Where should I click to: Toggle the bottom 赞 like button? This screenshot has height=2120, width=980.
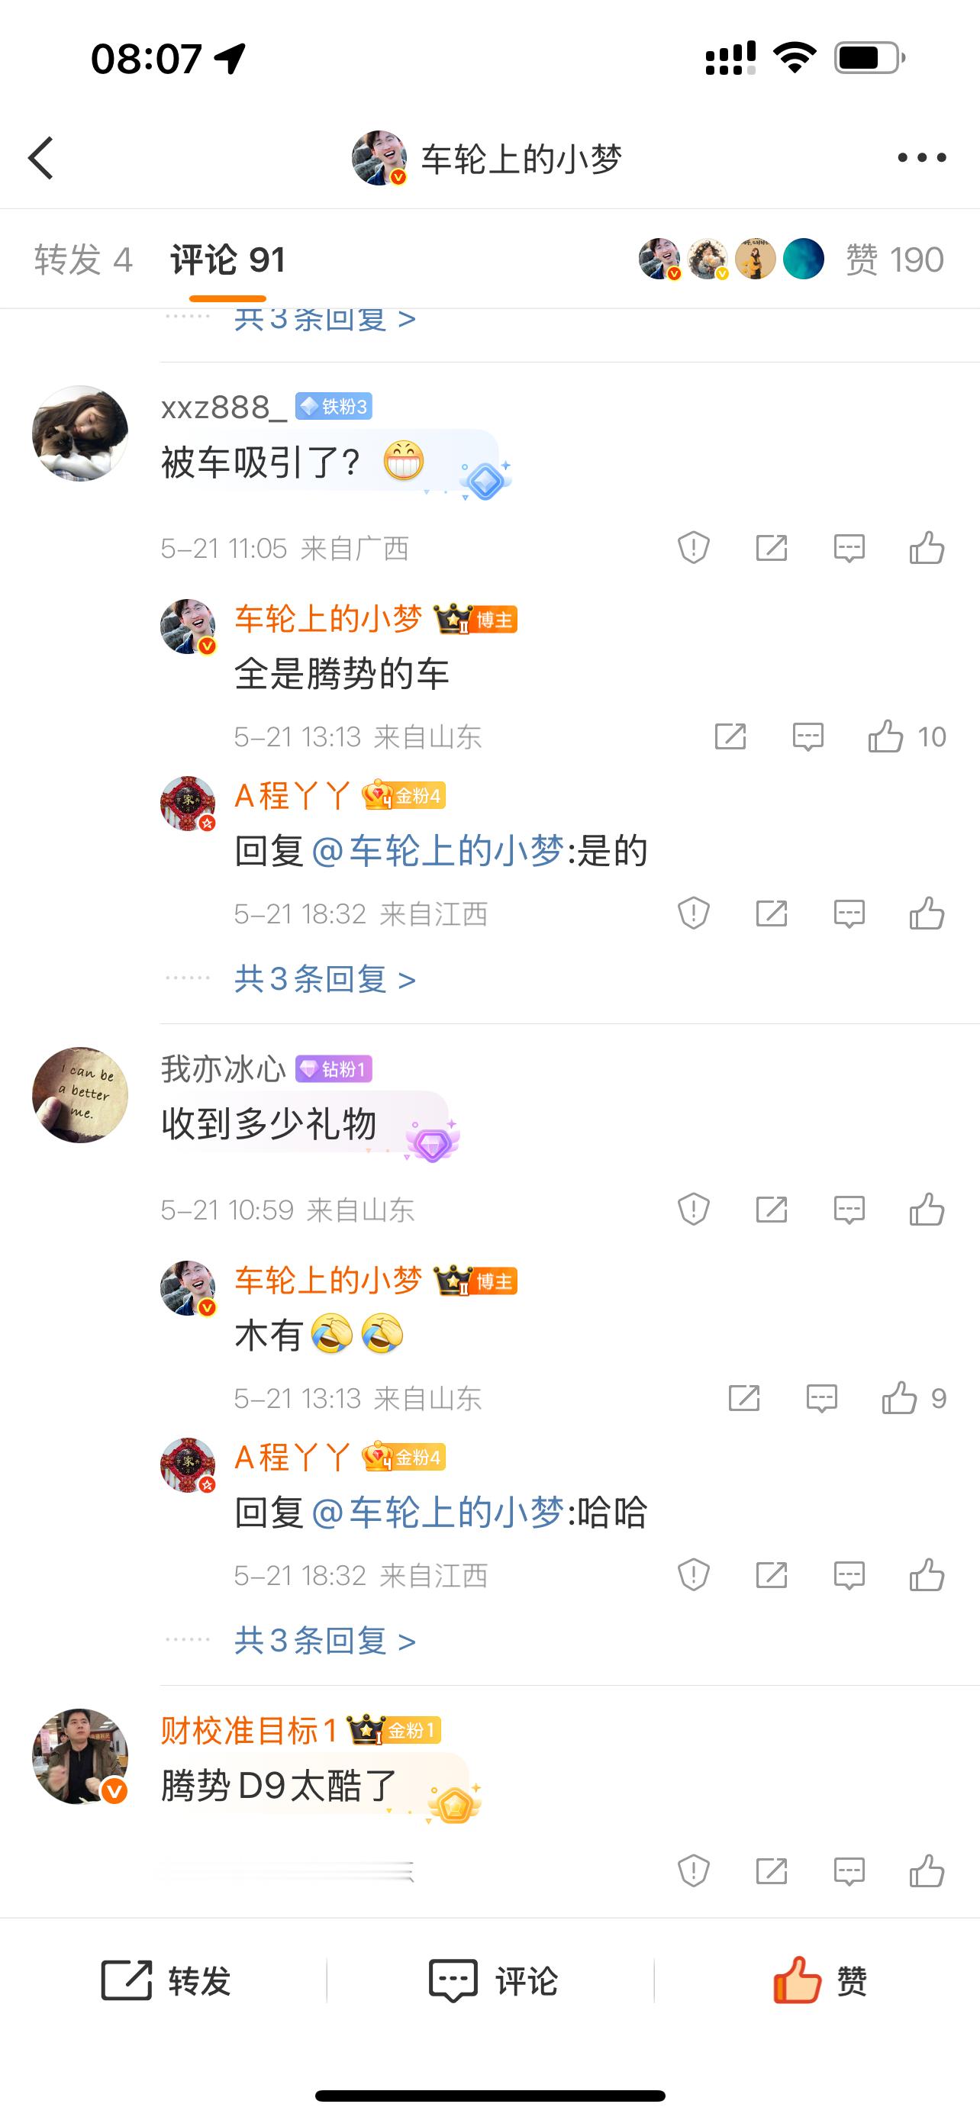pos(819,1980)
